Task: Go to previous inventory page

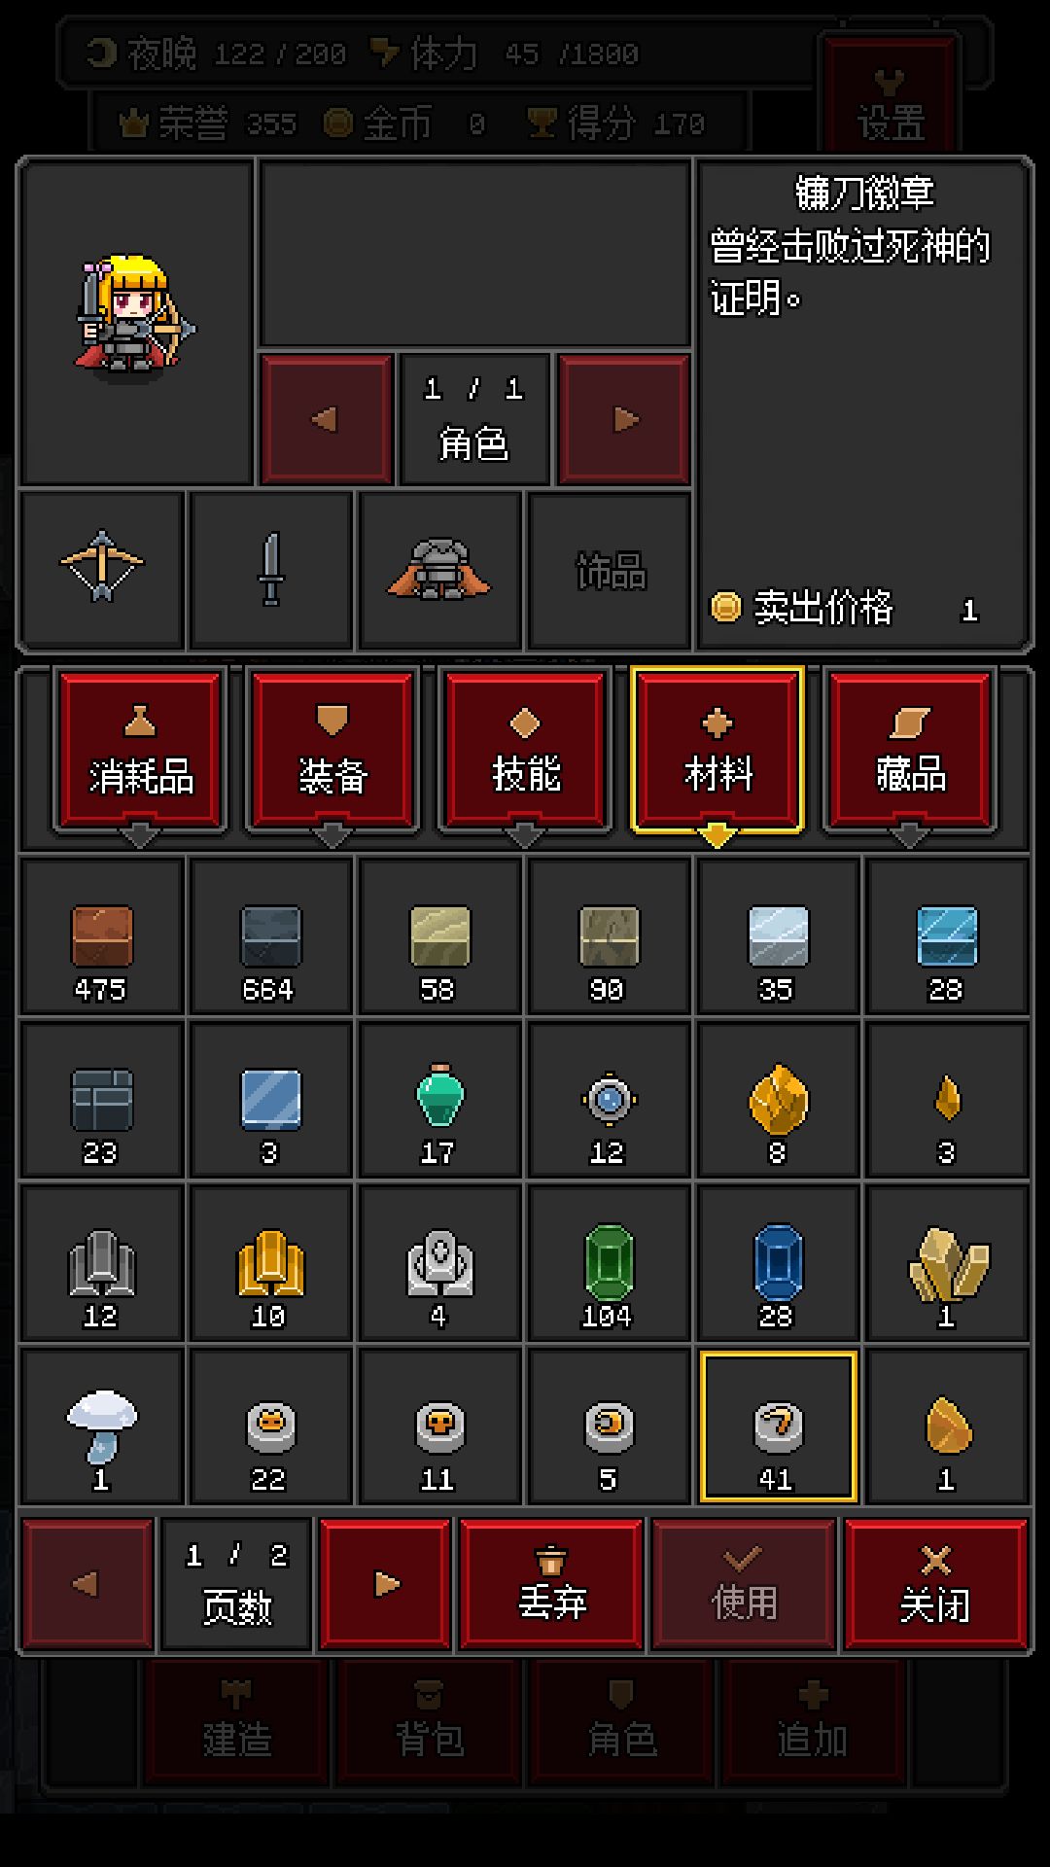Action: (87, 1584)
